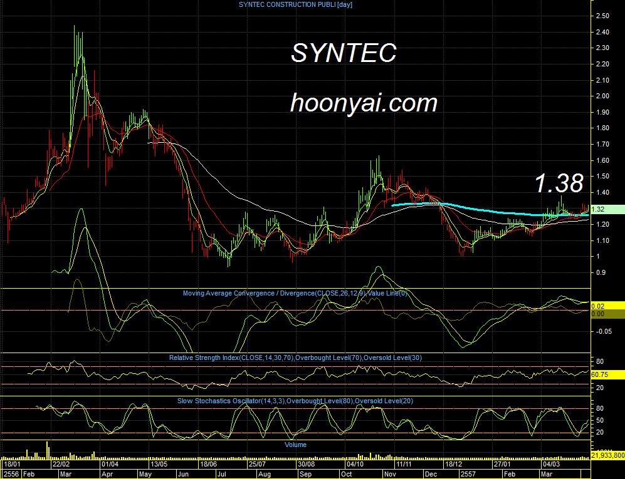Click the 1.60 price axis value
This screenshot has height=479, width=625.
tap(602, 160)
